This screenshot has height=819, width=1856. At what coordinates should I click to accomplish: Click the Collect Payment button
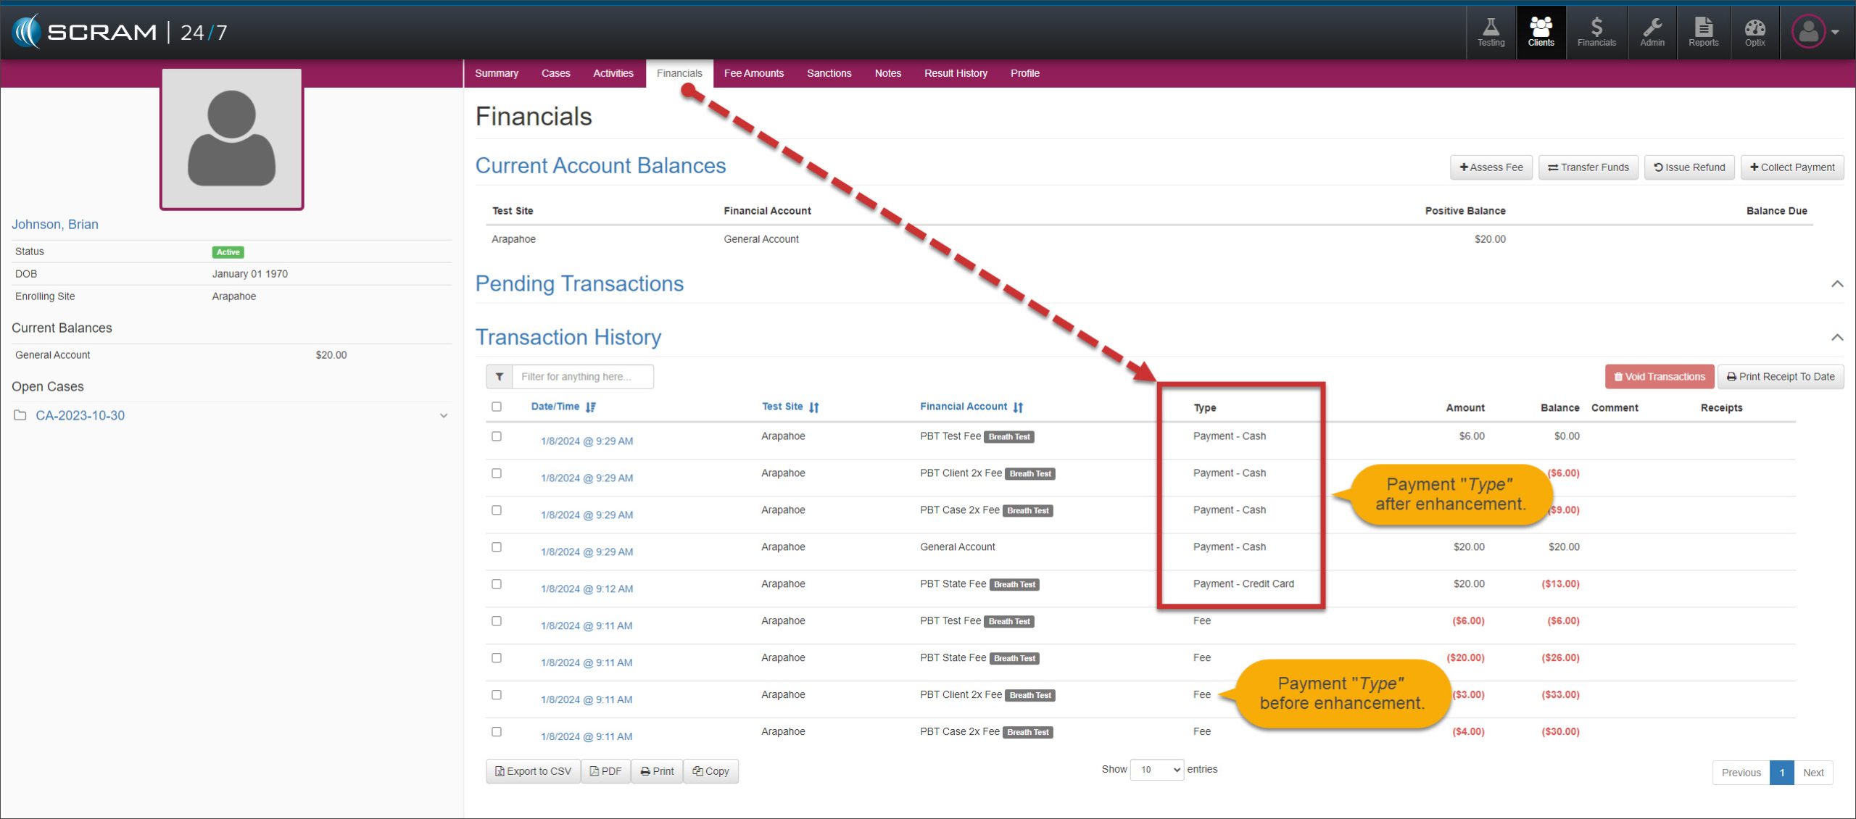1791,167
